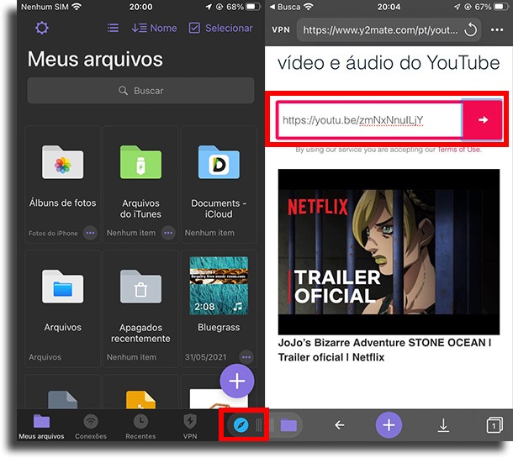The height and width of the screenshot is (458, 513).
Task: Switch to Conexões tab
Action: (x=91, y=427)
